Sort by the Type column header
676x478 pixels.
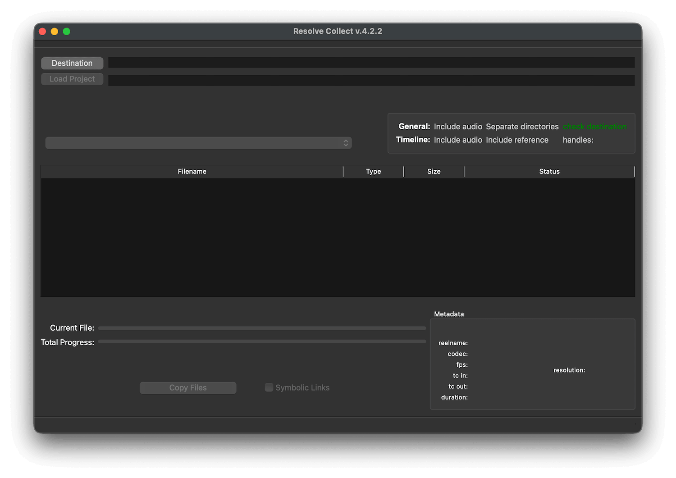pos(373,172)
